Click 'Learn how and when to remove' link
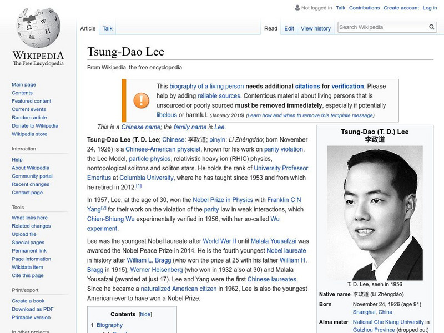This screenshot has height=333, width=444. (x=310, y=115)
